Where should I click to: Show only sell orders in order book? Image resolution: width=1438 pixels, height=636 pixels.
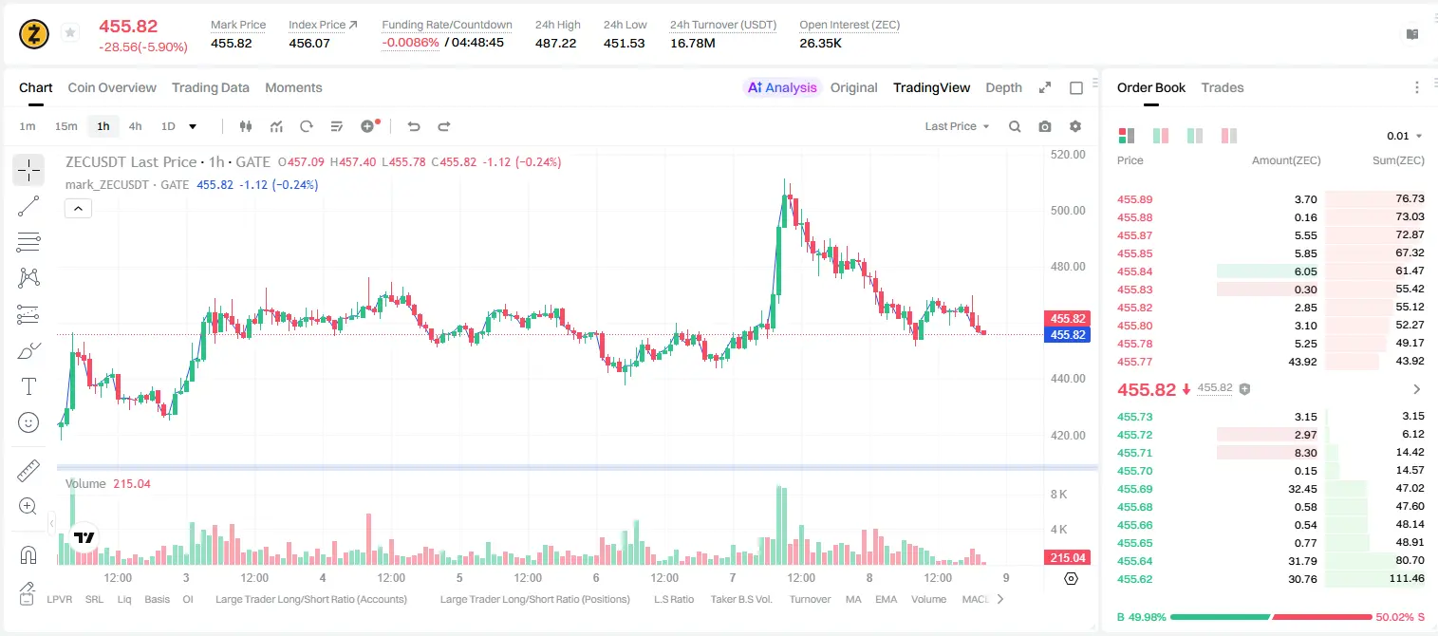[1229, 136]
